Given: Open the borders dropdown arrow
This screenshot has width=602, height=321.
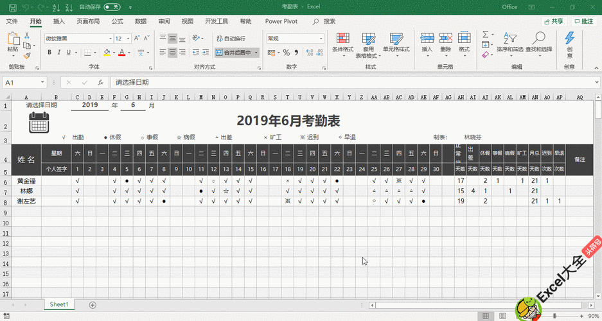Looking at the screenshot, I should coord(95,53).
